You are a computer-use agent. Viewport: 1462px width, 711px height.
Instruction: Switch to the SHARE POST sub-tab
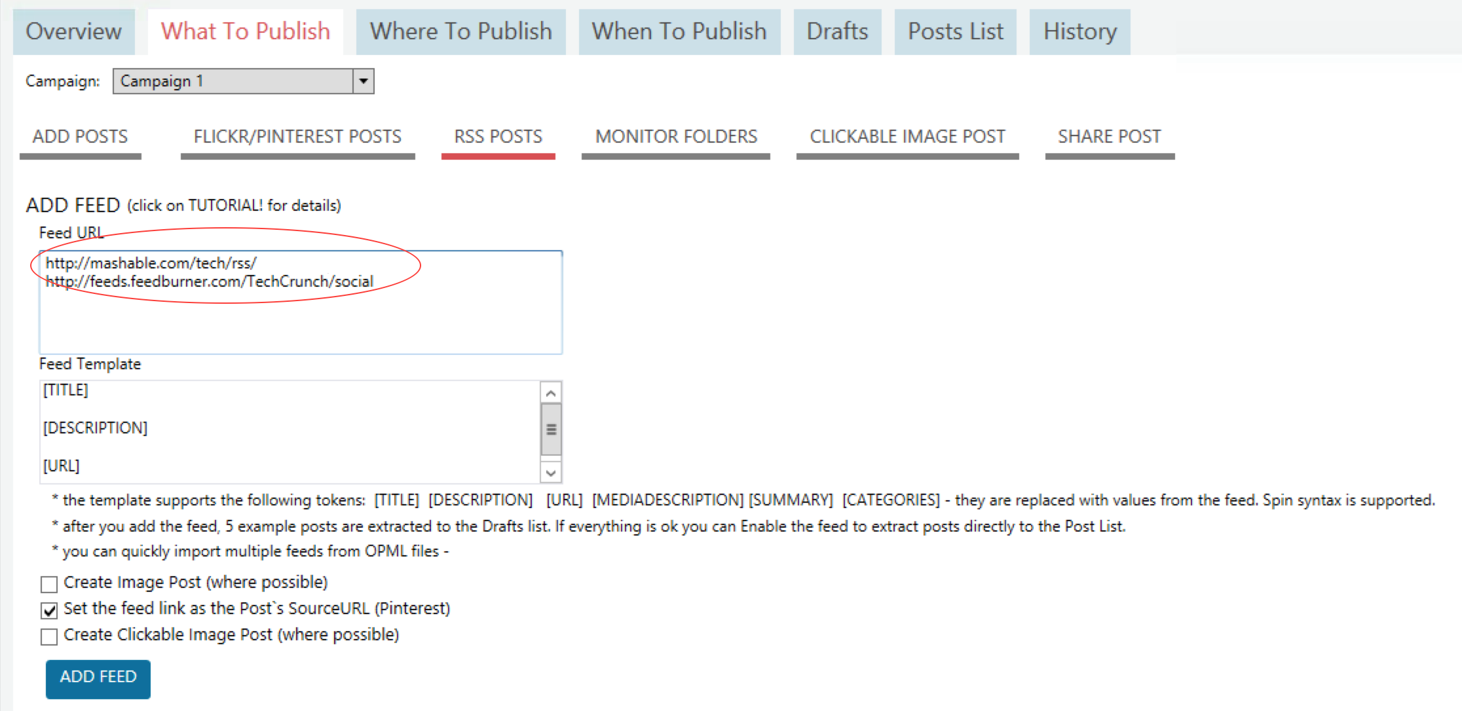pos(1109,137)
